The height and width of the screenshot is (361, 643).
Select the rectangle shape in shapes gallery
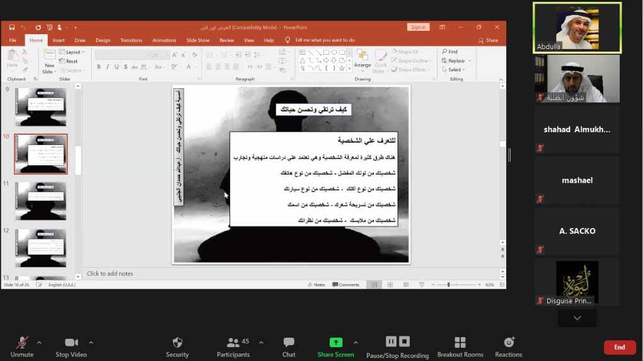[326, 52]
